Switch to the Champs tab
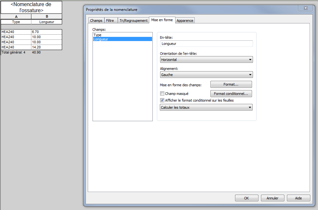 click(x=96, y=21)
